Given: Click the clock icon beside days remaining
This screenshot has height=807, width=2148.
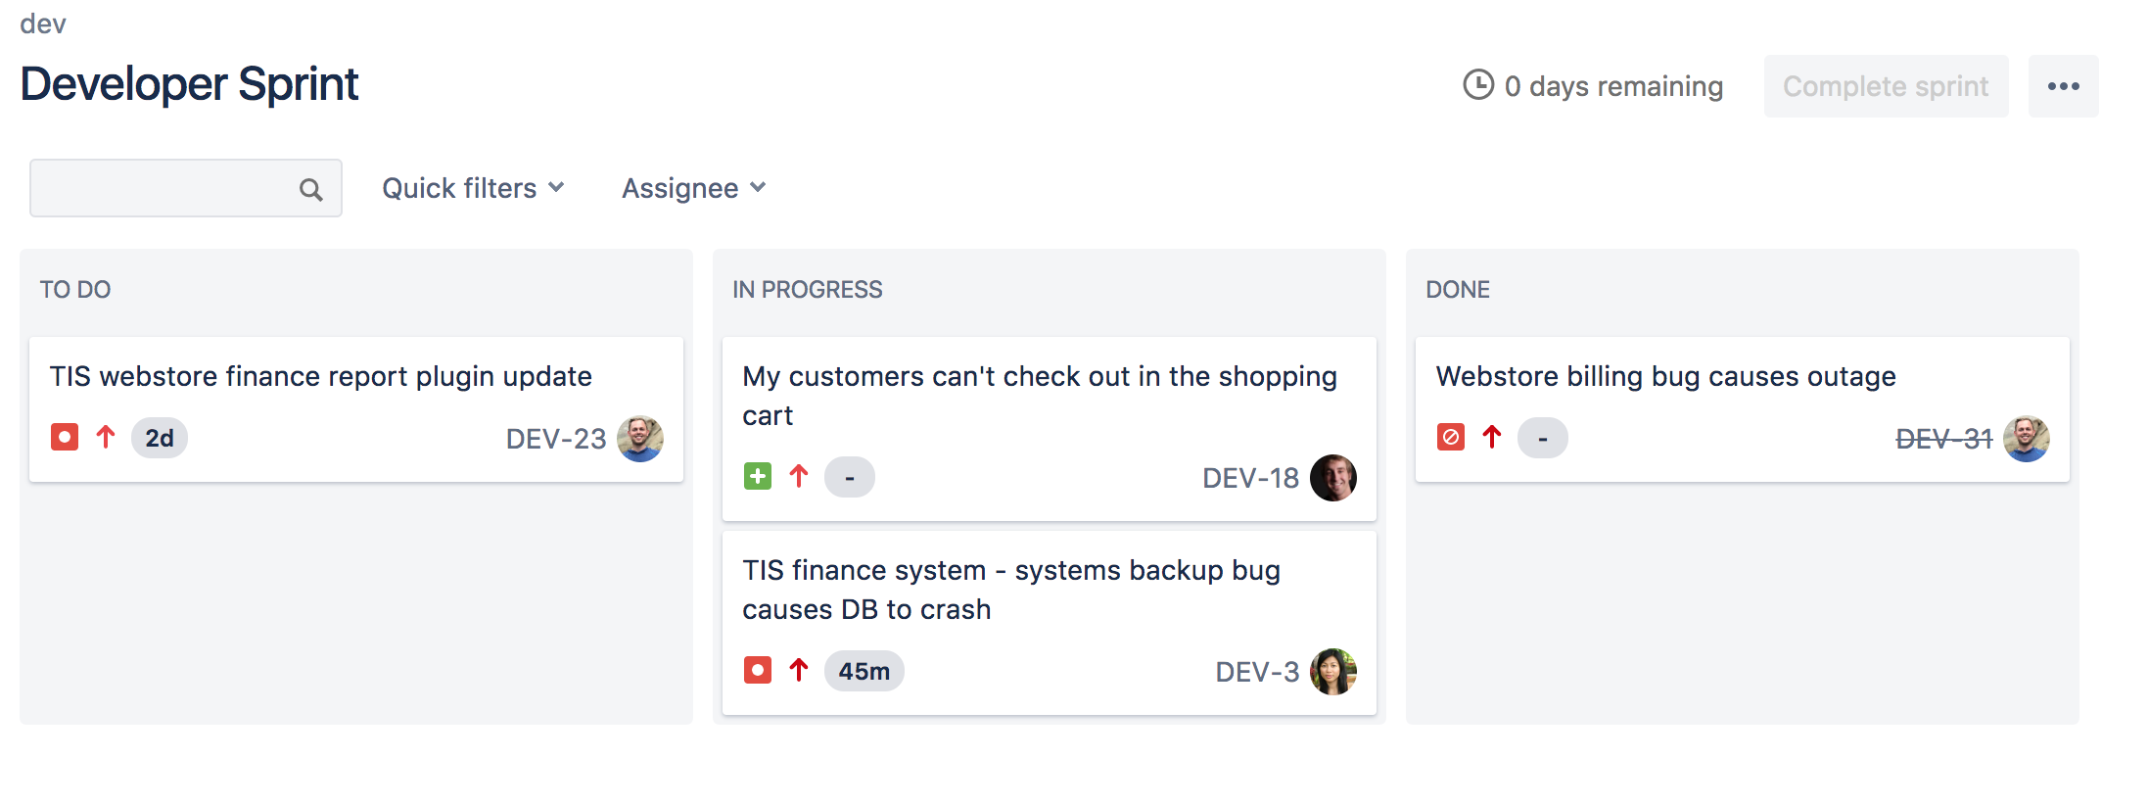Looking at the screenshot, I should (x=1478, y=85).
